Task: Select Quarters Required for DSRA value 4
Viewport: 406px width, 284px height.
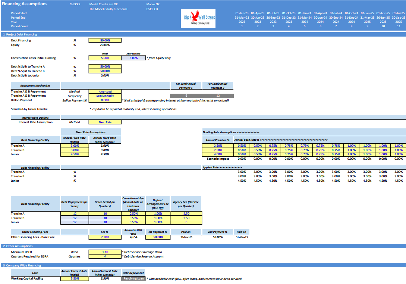Action: tap(105, 256)
